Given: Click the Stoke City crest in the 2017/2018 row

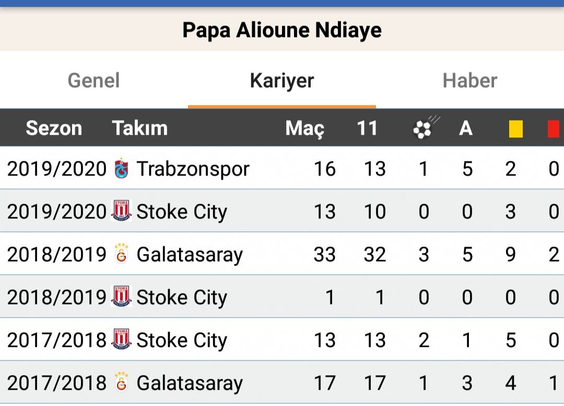Looking at the screenshot, I should [121, 339].
